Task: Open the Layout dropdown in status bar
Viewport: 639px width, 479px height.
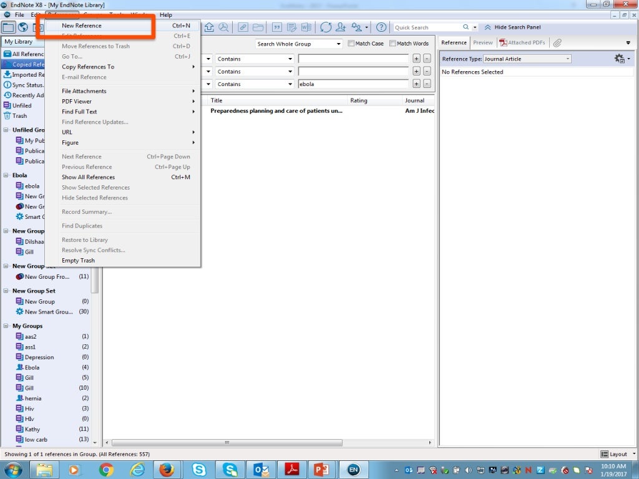Action: click(618, 454)
